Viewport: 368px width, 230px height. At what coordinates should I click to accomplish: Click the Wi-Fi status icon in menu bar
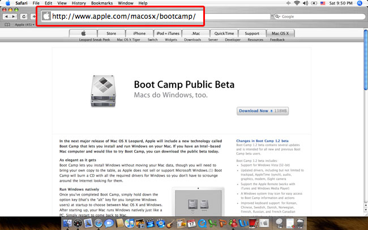pos(297,3)
